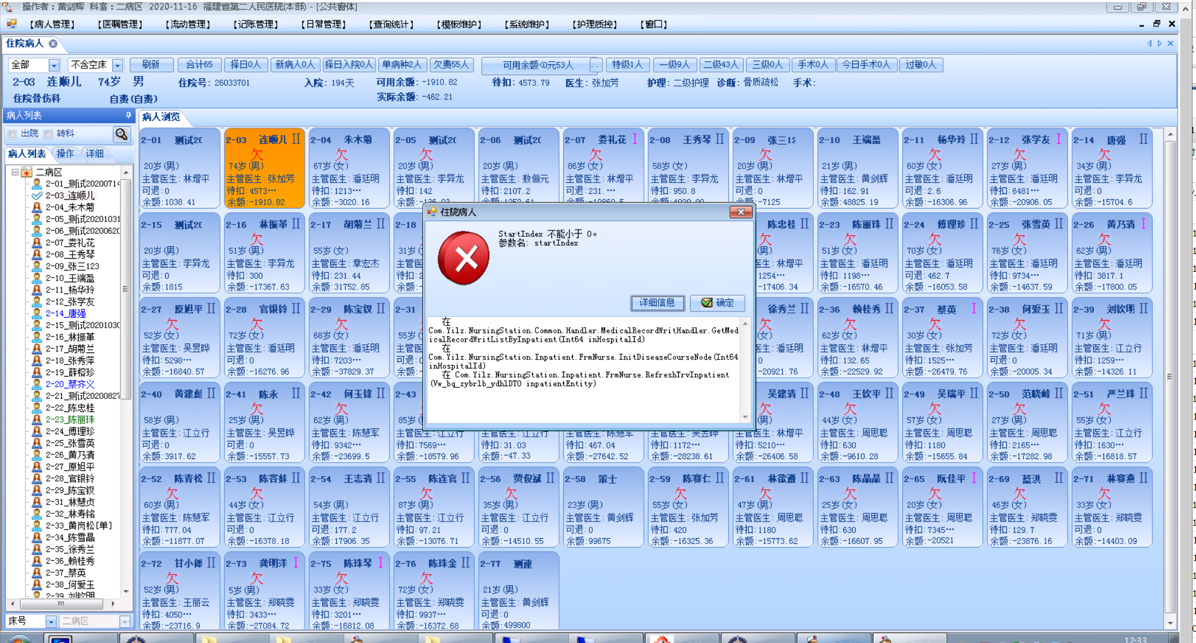Click the patient icon beside 2-04_朱木菊
The width and height of the screenshot is (1196, 643).
pos(37,207)
